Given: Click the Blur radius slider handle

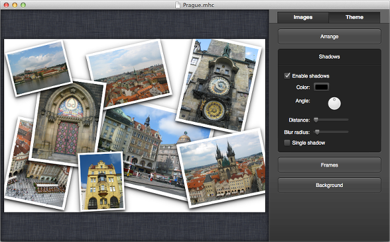Looking at the screenshot, I should click(x=317, y=132).
